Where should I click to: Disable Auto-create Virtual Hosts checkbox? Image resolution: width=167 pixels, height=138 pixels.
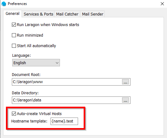[14, 114]
